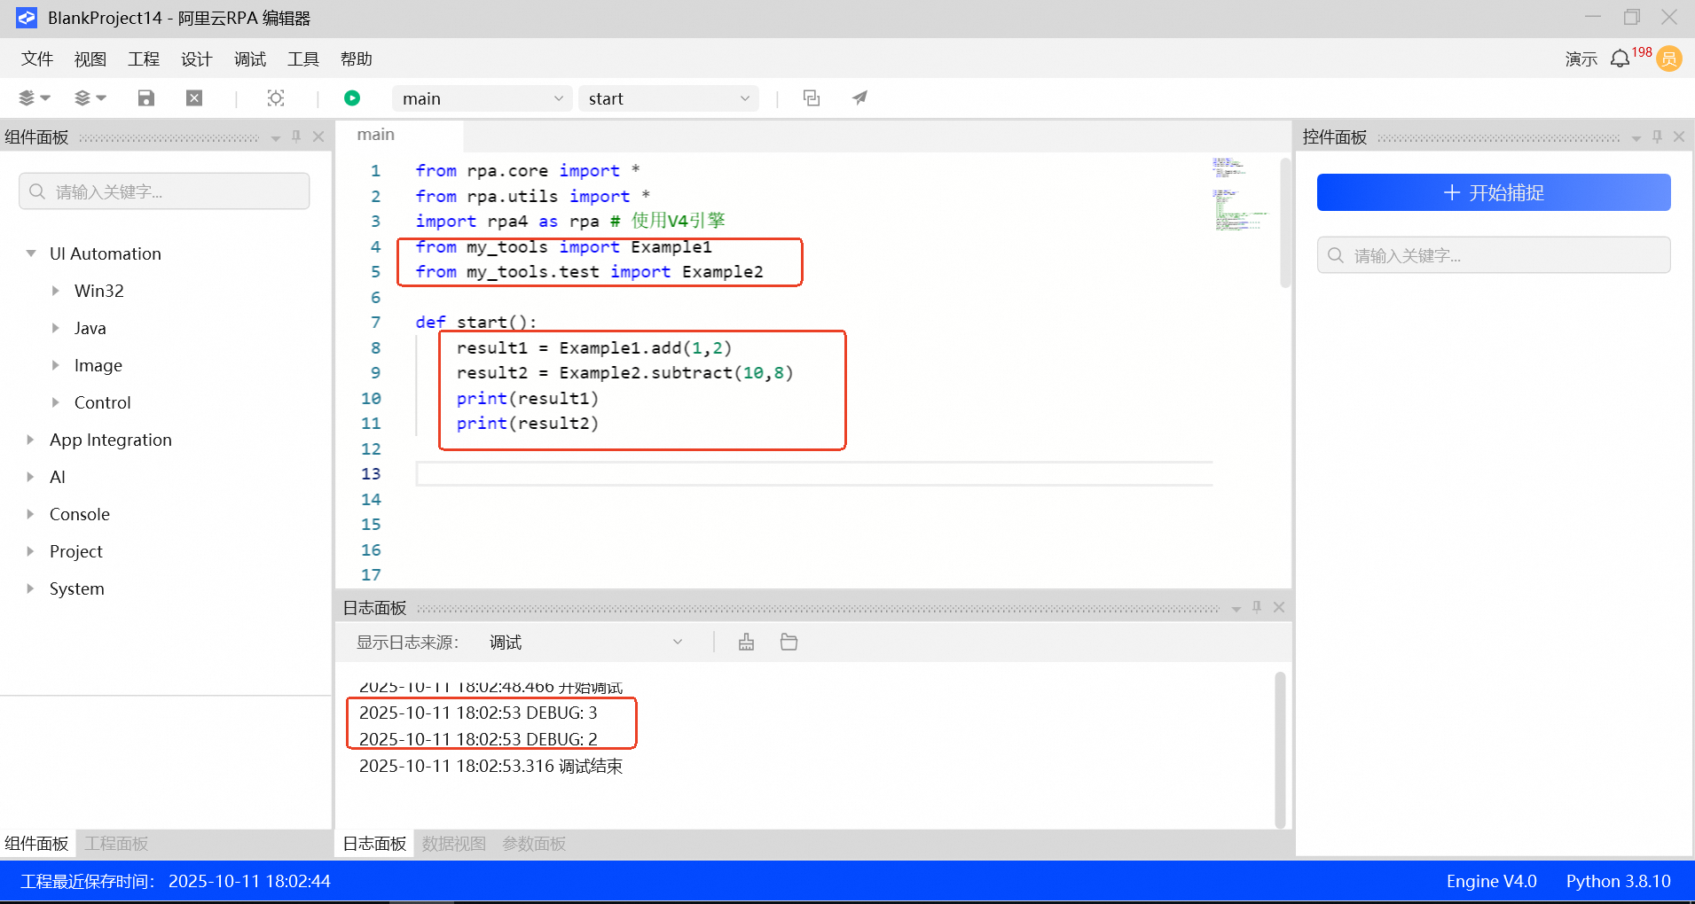Expand the App Integration tree node
Viewport: 1695px width, 904px height.
(31, 440)
